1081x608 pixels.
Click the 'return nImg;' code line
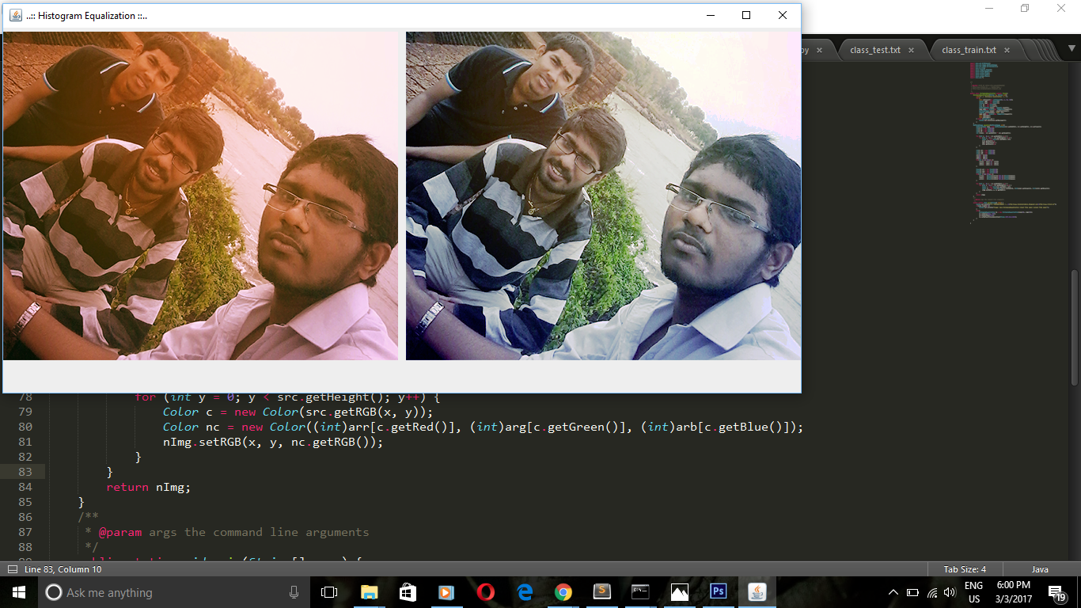pos(148,487)
